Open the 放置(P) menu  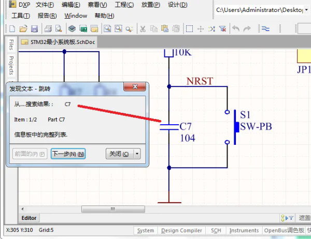tap(150, 5)
